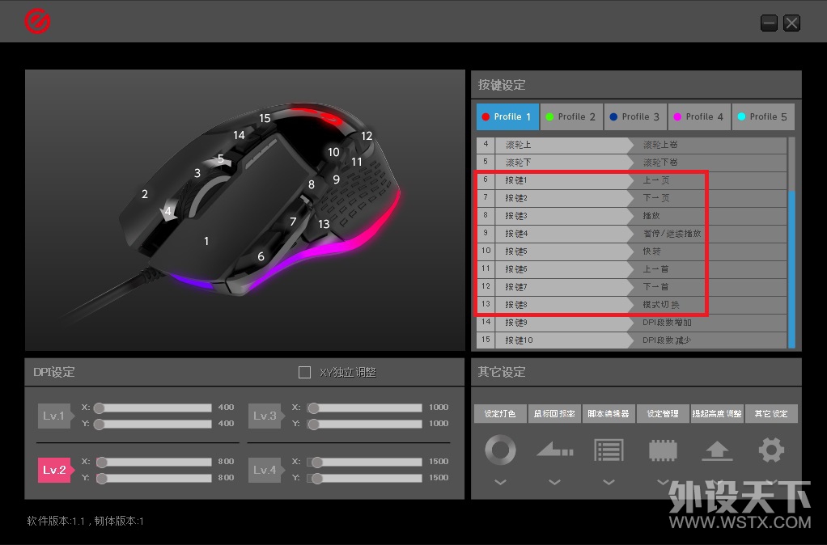Select the 按键9 row in the key list
The height and width of the screenshot is (545, 827).
click(631, 322)
